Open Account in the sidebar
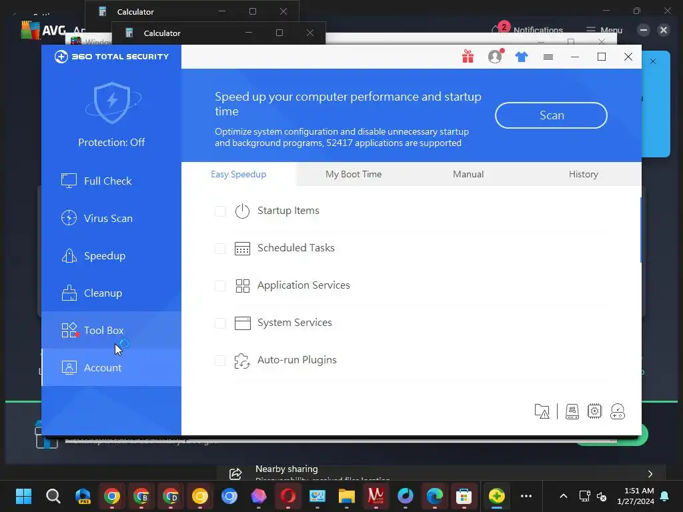This screenshot has height=512, width=683. 111,367
